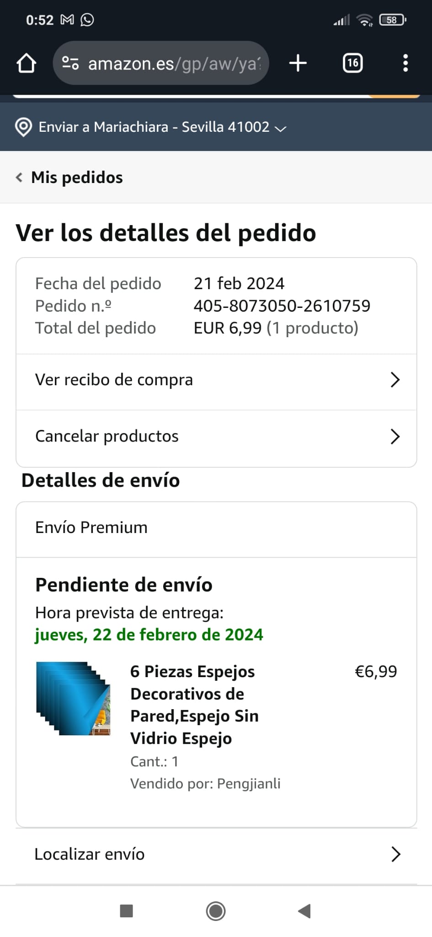432x937 pixels.
Task: Tap the location pin icon
Action: [x=23, y=127]
